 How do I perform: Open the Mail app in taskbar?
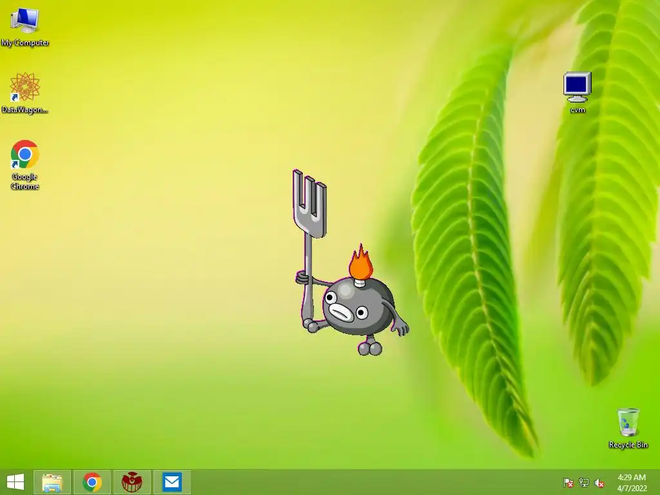171,482
